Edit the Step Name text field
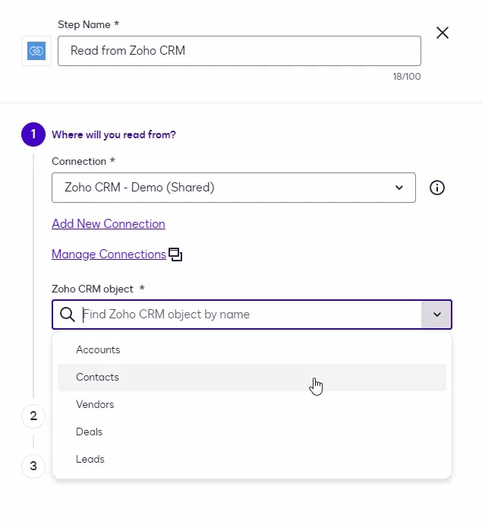The image size is (482, 528). tap(239, 51)
